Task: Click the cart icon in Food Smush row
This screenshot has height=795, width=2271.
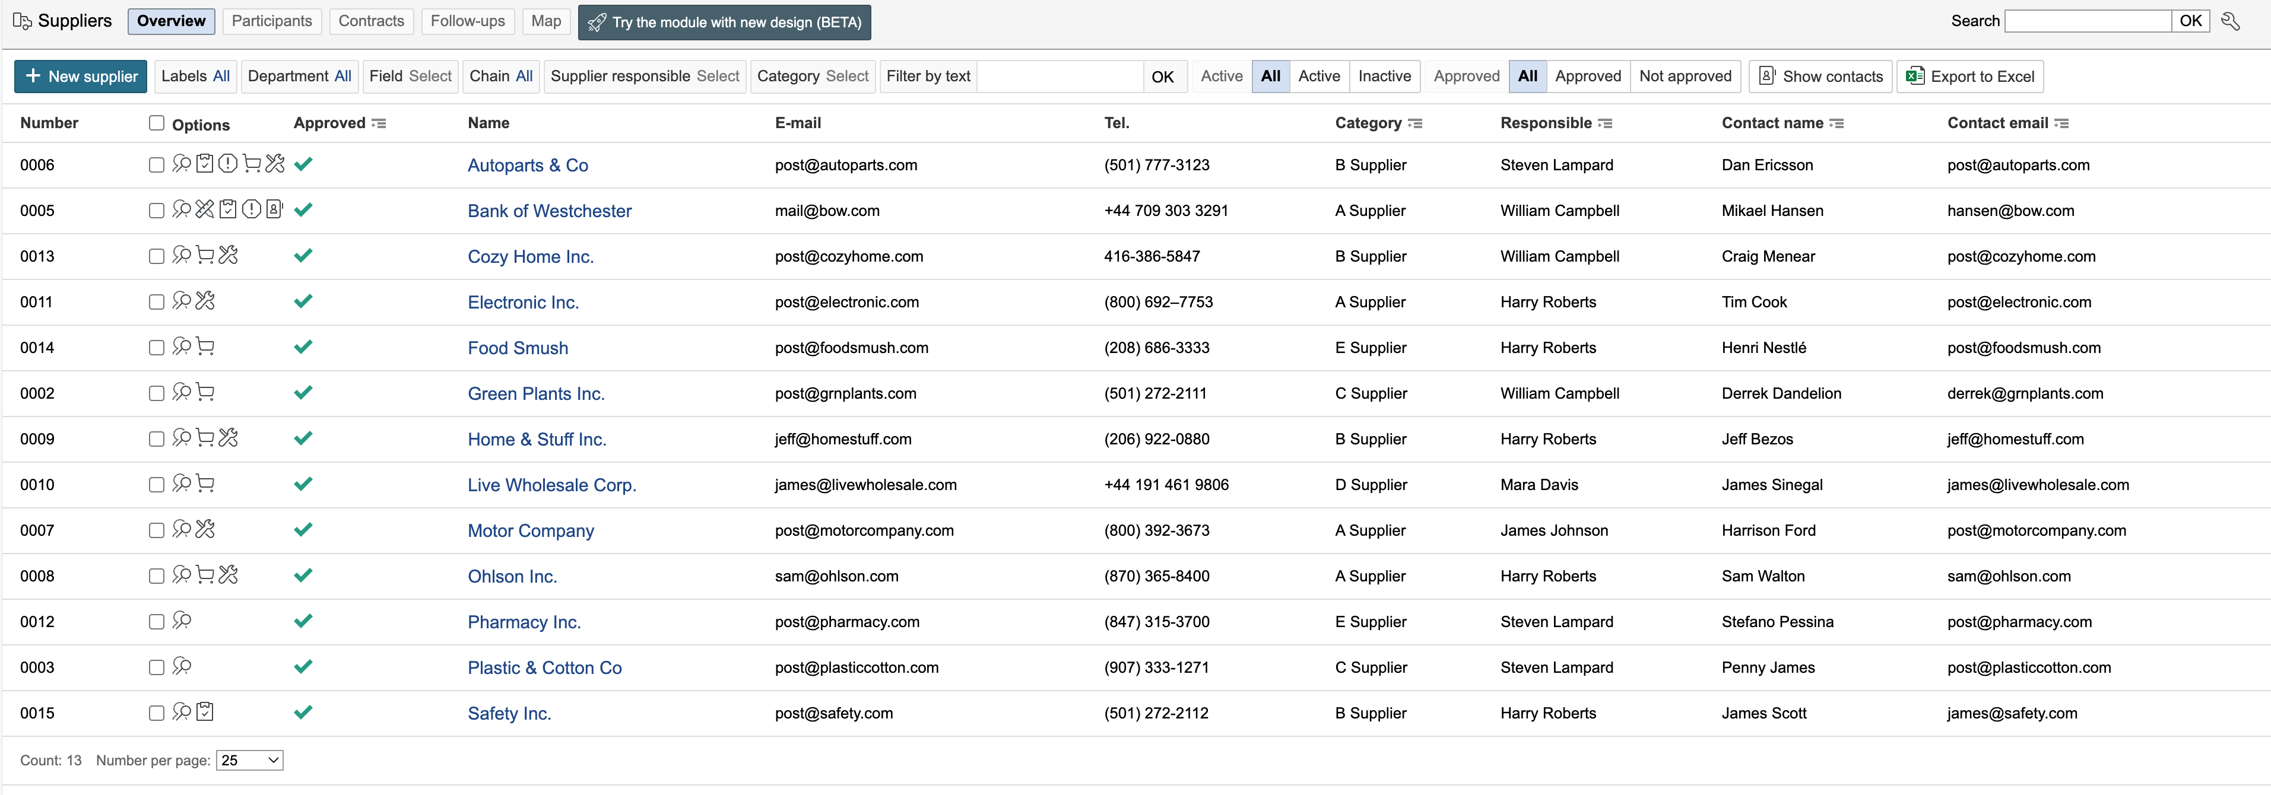Action: pos(205,347)
